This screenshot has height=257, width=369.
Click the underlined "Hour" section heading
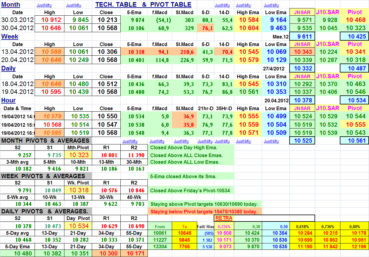tap(8, 100)
